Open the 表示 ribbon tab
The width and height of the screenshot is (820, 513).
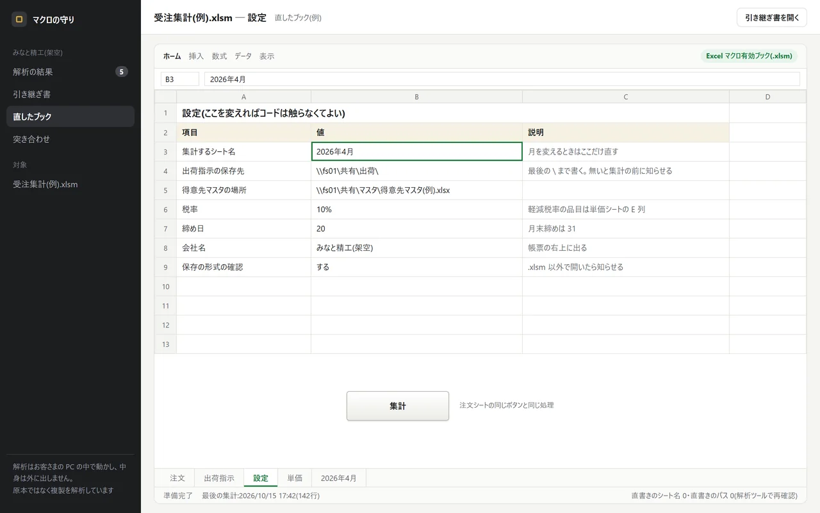tap(266, 56)
